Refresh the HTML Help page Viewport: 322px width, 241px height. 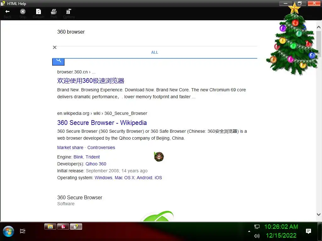pyautogui.click(x=38, y=13)
